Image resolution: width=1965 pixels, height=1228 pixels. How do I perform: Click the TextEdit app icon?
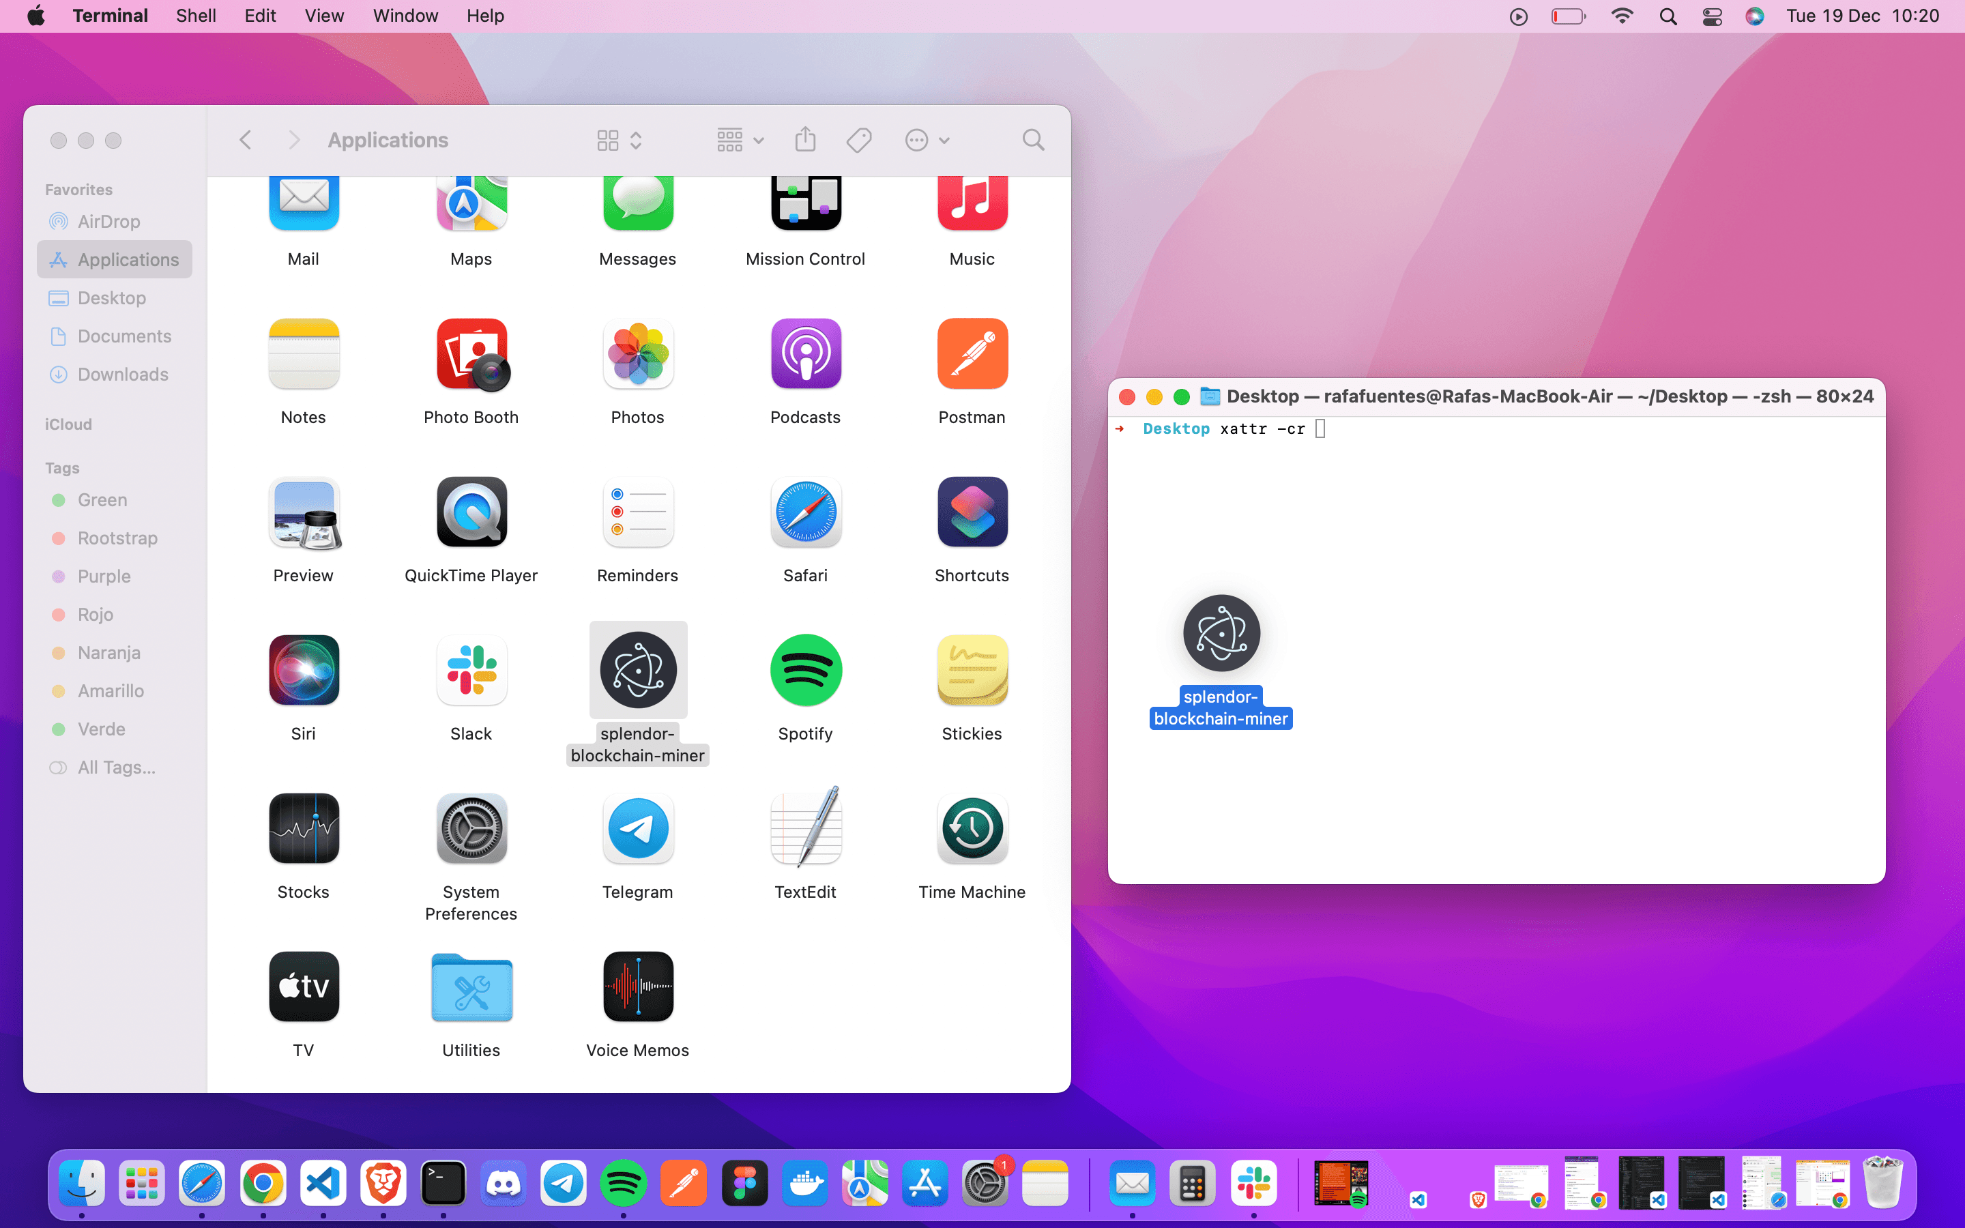click(806, 827)
